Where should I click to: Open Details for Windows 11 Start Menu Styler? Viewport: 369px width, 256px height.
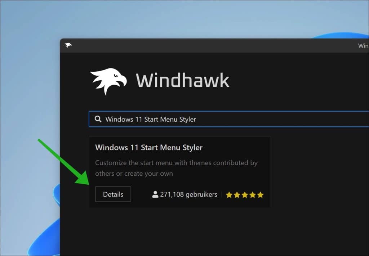[x=113, y=194]
